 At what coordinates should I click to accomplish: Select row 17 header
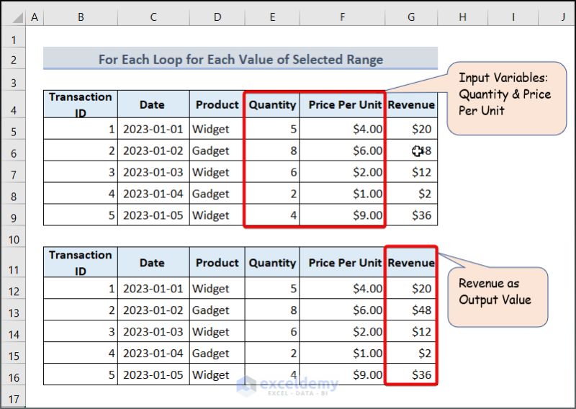(14, 396)
